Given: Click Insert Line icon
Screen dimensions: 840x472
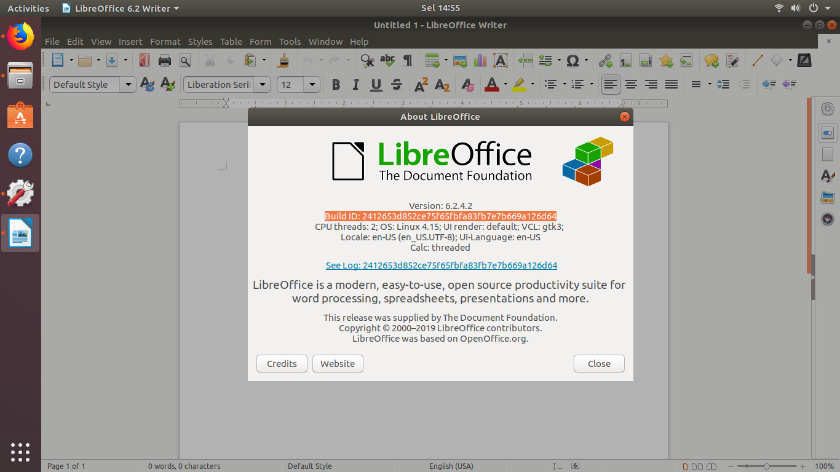Looking at the screenshot, I should pos(758,60).
